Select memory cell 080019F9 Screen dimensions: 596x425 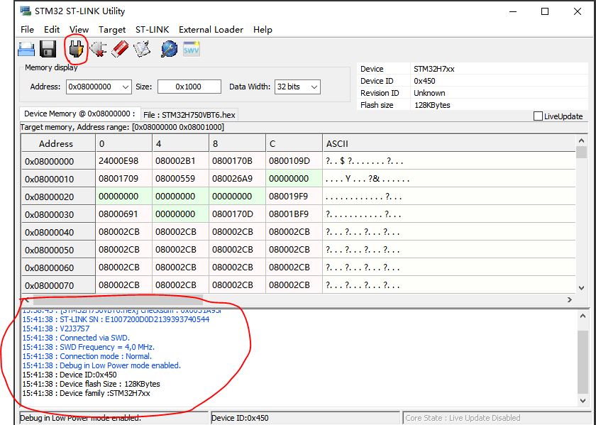point(294,197)
